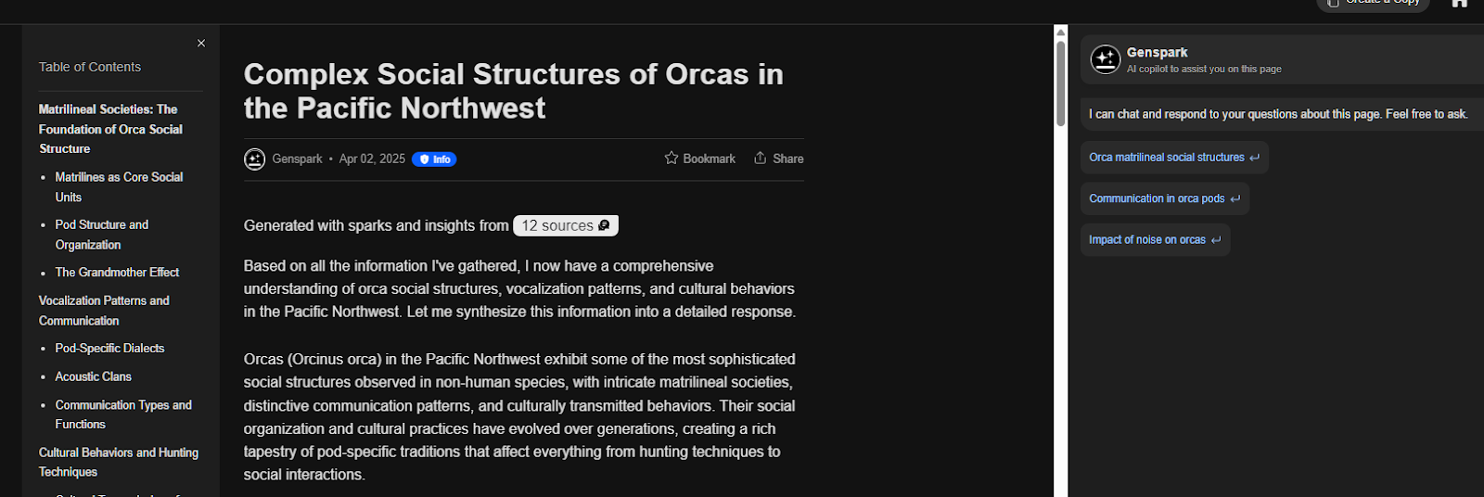This screenshot has height=497, width=1484.
Task: Jump to 'Matrilineal Societies' section in contents
Action: pyautogui.click(x=110, y=129)
